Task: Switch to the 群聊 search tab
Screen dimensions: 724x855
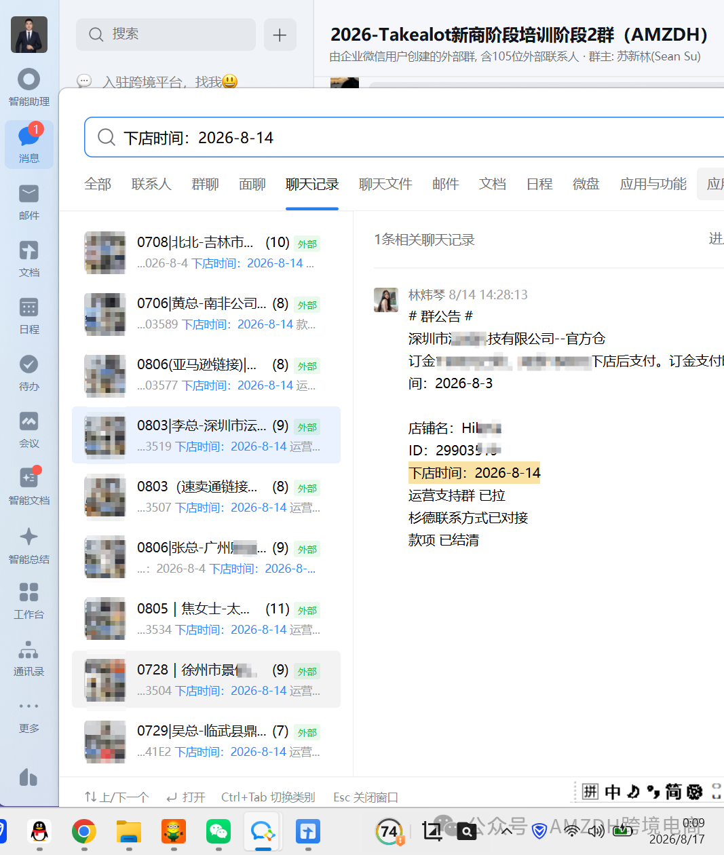Action: coord(205,184)
